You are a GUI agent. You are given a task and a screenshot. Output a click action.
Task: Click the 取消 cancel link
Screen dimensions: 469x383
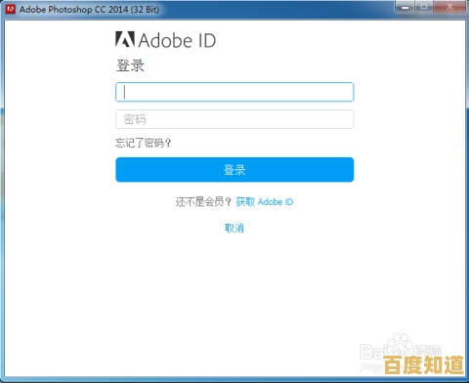(234, 228)
